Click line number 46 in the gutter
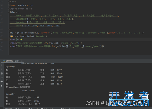The image size is (152, 109). (x=1, y=33)
